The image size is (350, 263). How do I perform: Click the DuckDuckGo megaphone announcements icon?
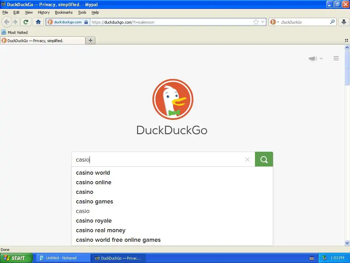(x=313, y=59)
